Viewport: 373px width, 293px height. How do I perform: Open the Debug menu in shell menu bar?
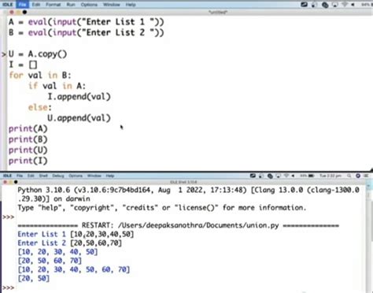tap(58, 176)
